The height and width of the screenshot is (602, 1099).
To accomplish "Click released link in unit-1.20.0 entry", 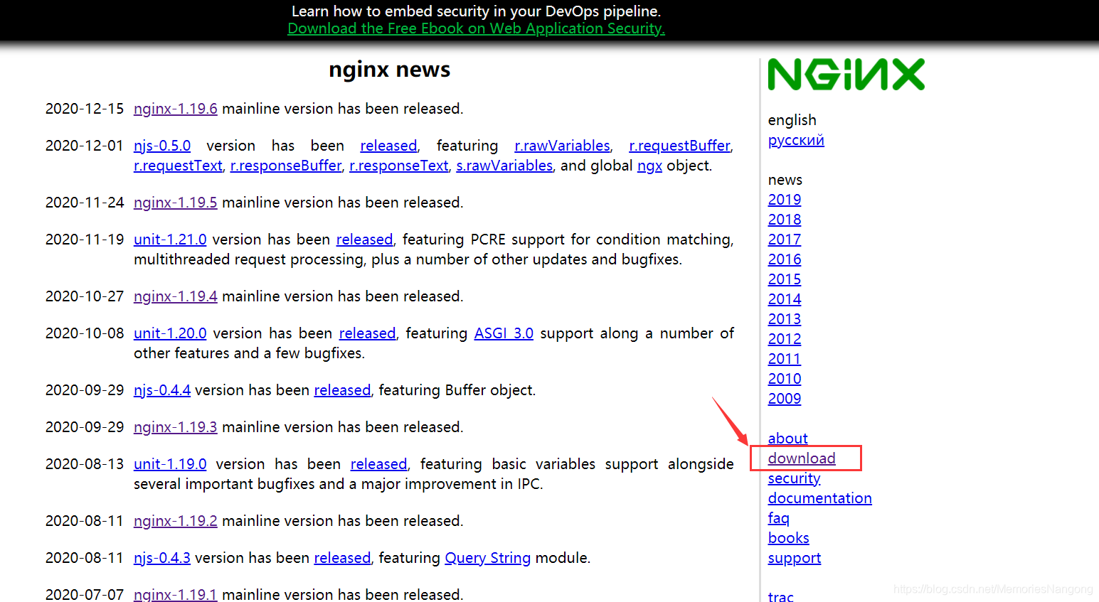I will pos(367,333).
